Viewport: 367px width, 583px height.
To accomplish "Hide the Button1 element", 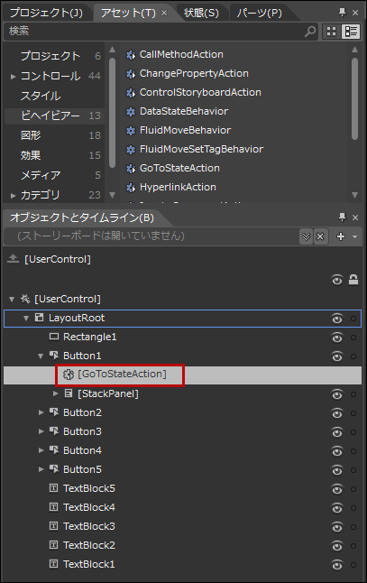I will [337, 356].
